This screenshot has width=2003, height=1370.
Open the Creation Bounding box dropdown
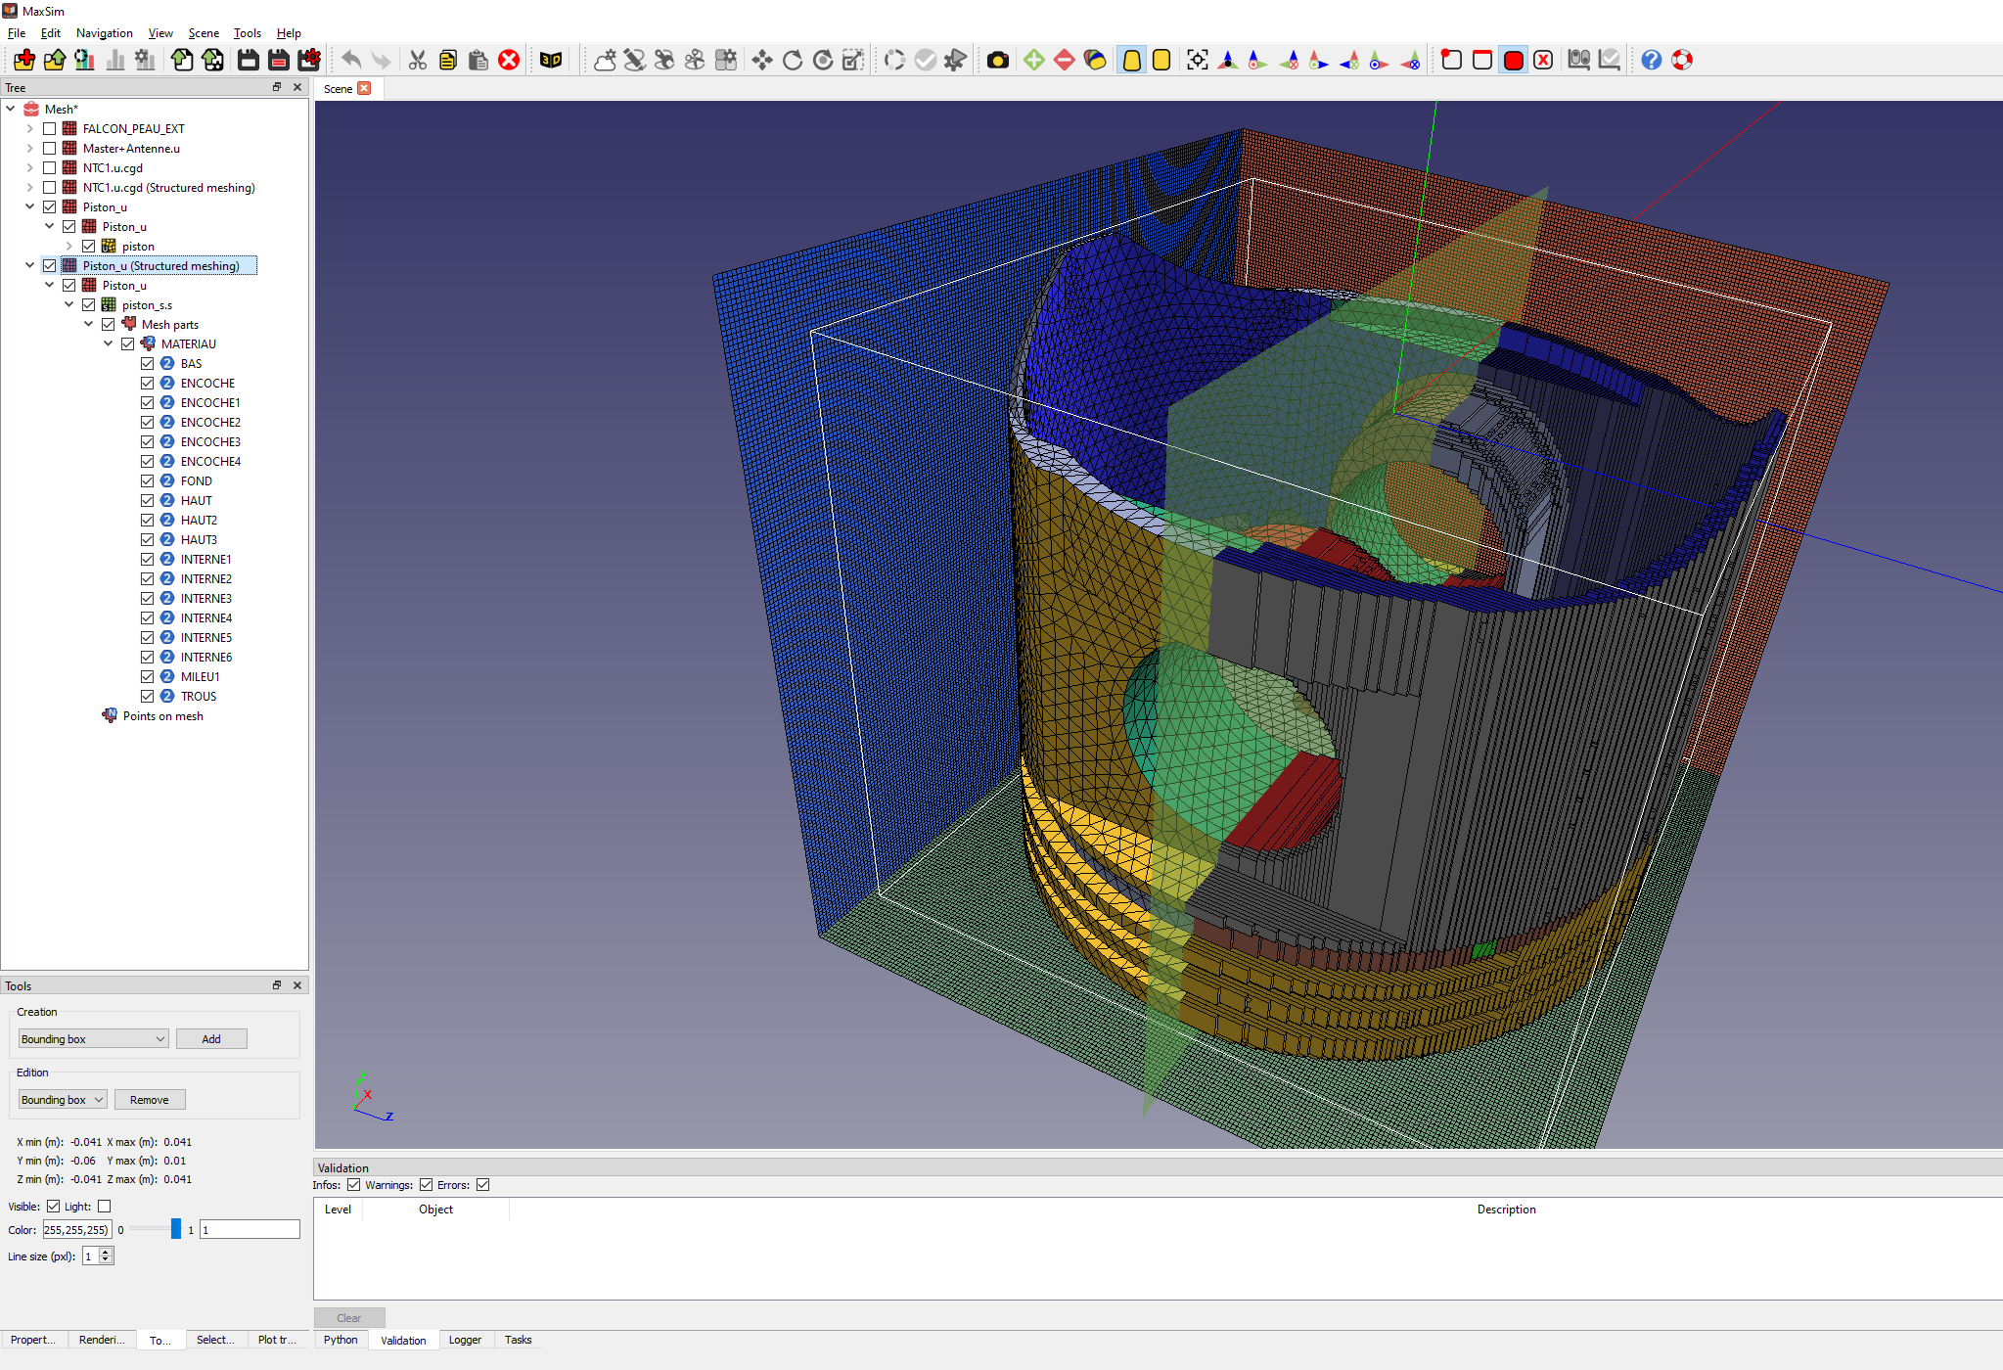pos(93,1039)
